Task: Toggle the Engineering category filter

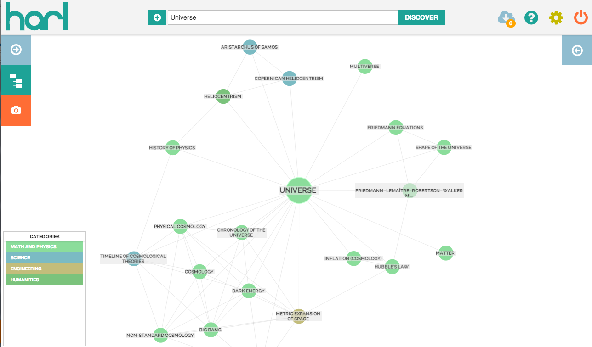Action: pos(45,269)
